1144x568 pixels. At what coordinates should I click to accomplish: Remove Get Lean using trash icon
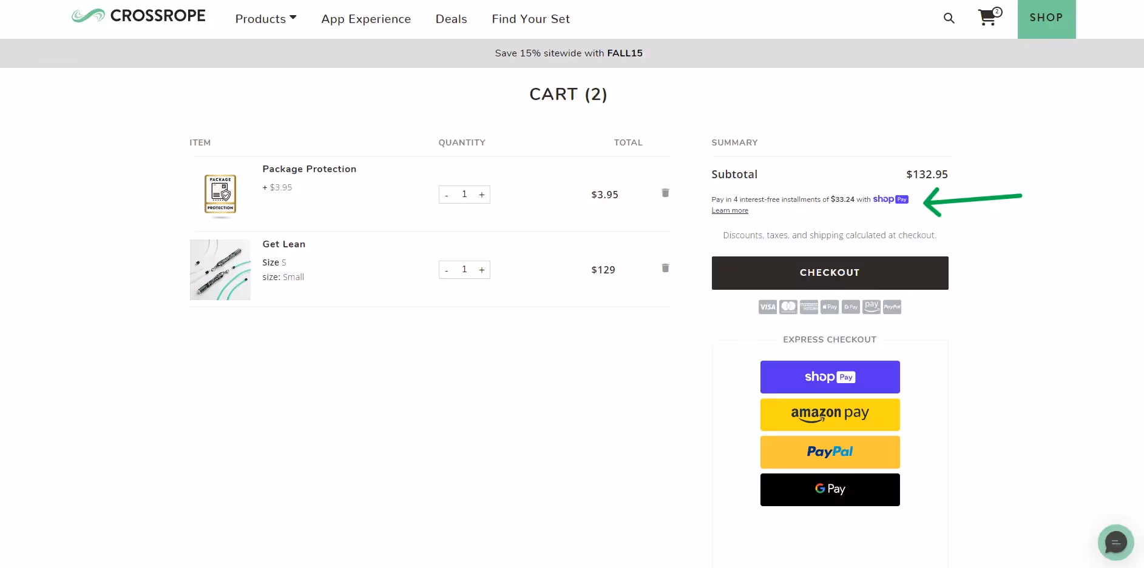665,268
